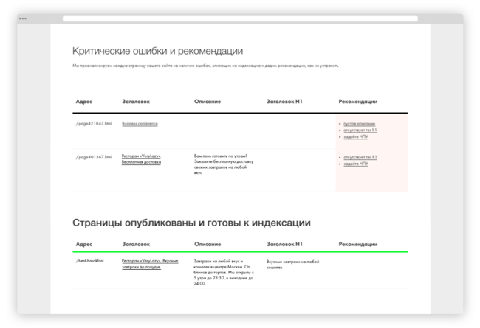Select the /page401367.html address cell
Screen dimensions: 480x328
(x=94, y=157)
